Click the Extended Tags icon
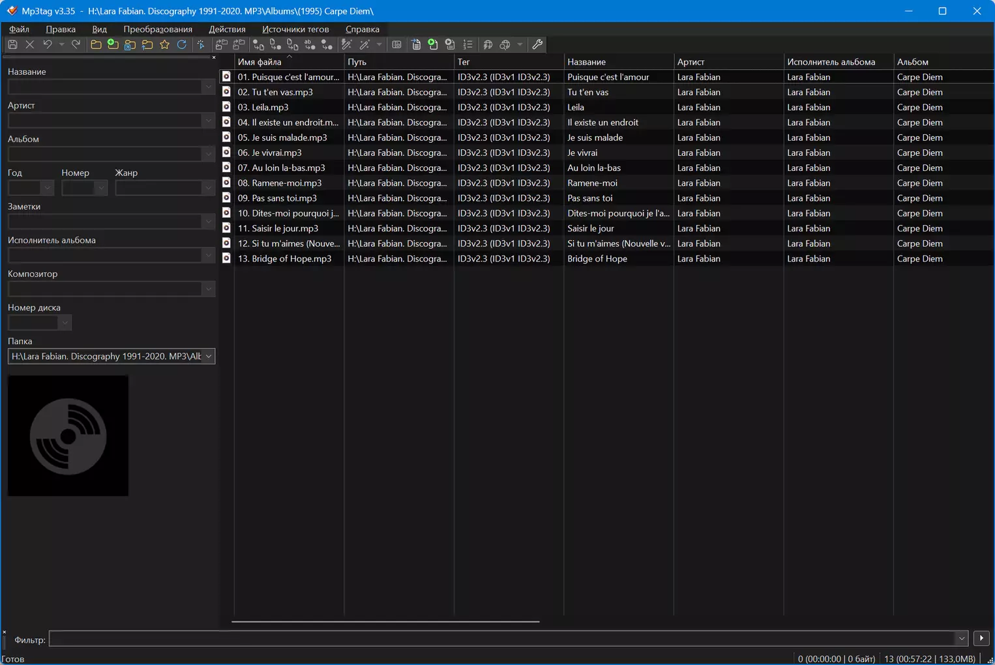The image size is (995, 665). click(x=396, y=44)
